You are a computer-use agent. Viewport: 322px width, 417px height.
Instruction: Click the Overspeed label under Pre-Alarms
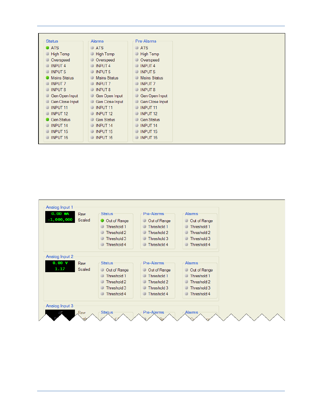tap(150, 60)
